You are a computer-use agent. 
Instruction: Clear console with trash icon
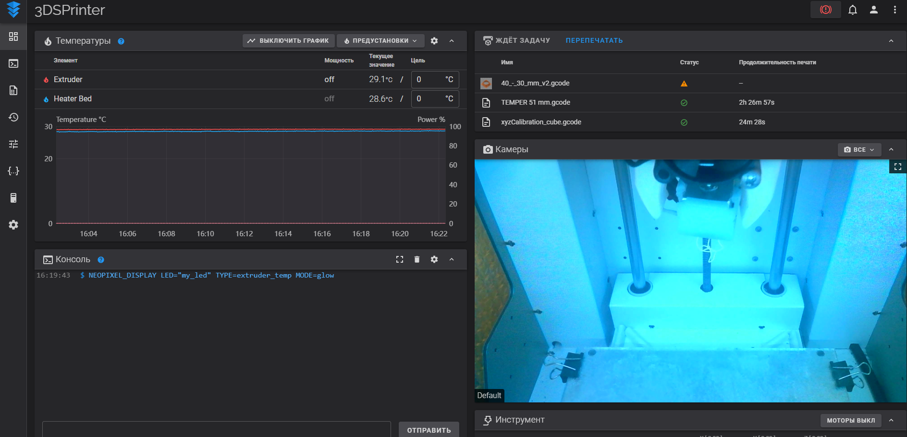[x=417, y=259]
